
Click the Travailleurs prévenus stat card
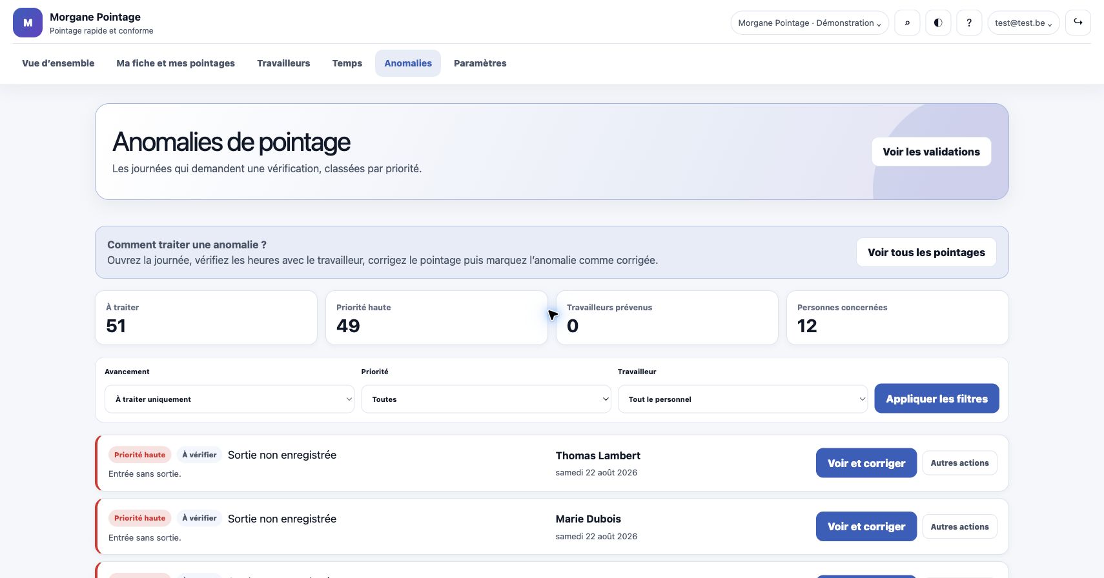pos(667,317)
